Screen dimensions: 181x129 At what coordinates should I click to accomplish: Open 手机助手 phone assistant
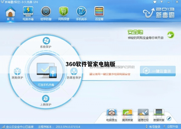[81, 14]
